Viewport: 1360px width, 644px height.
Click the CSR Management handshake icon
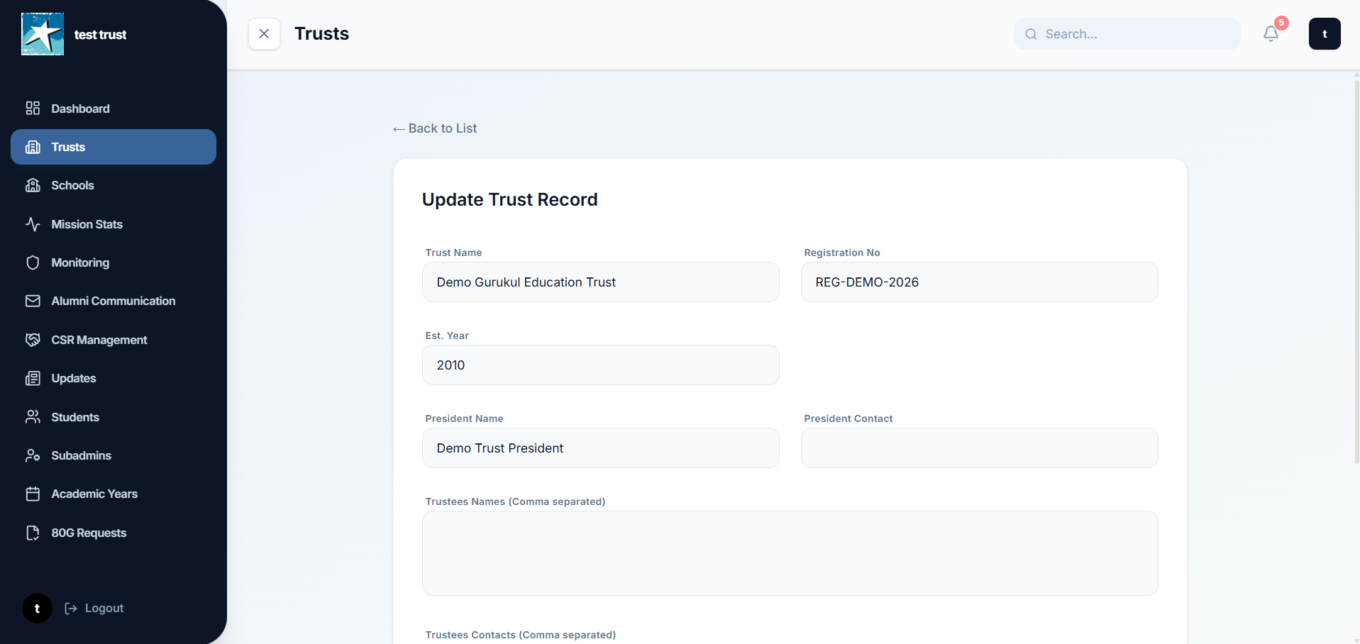(x=33, y=340)
